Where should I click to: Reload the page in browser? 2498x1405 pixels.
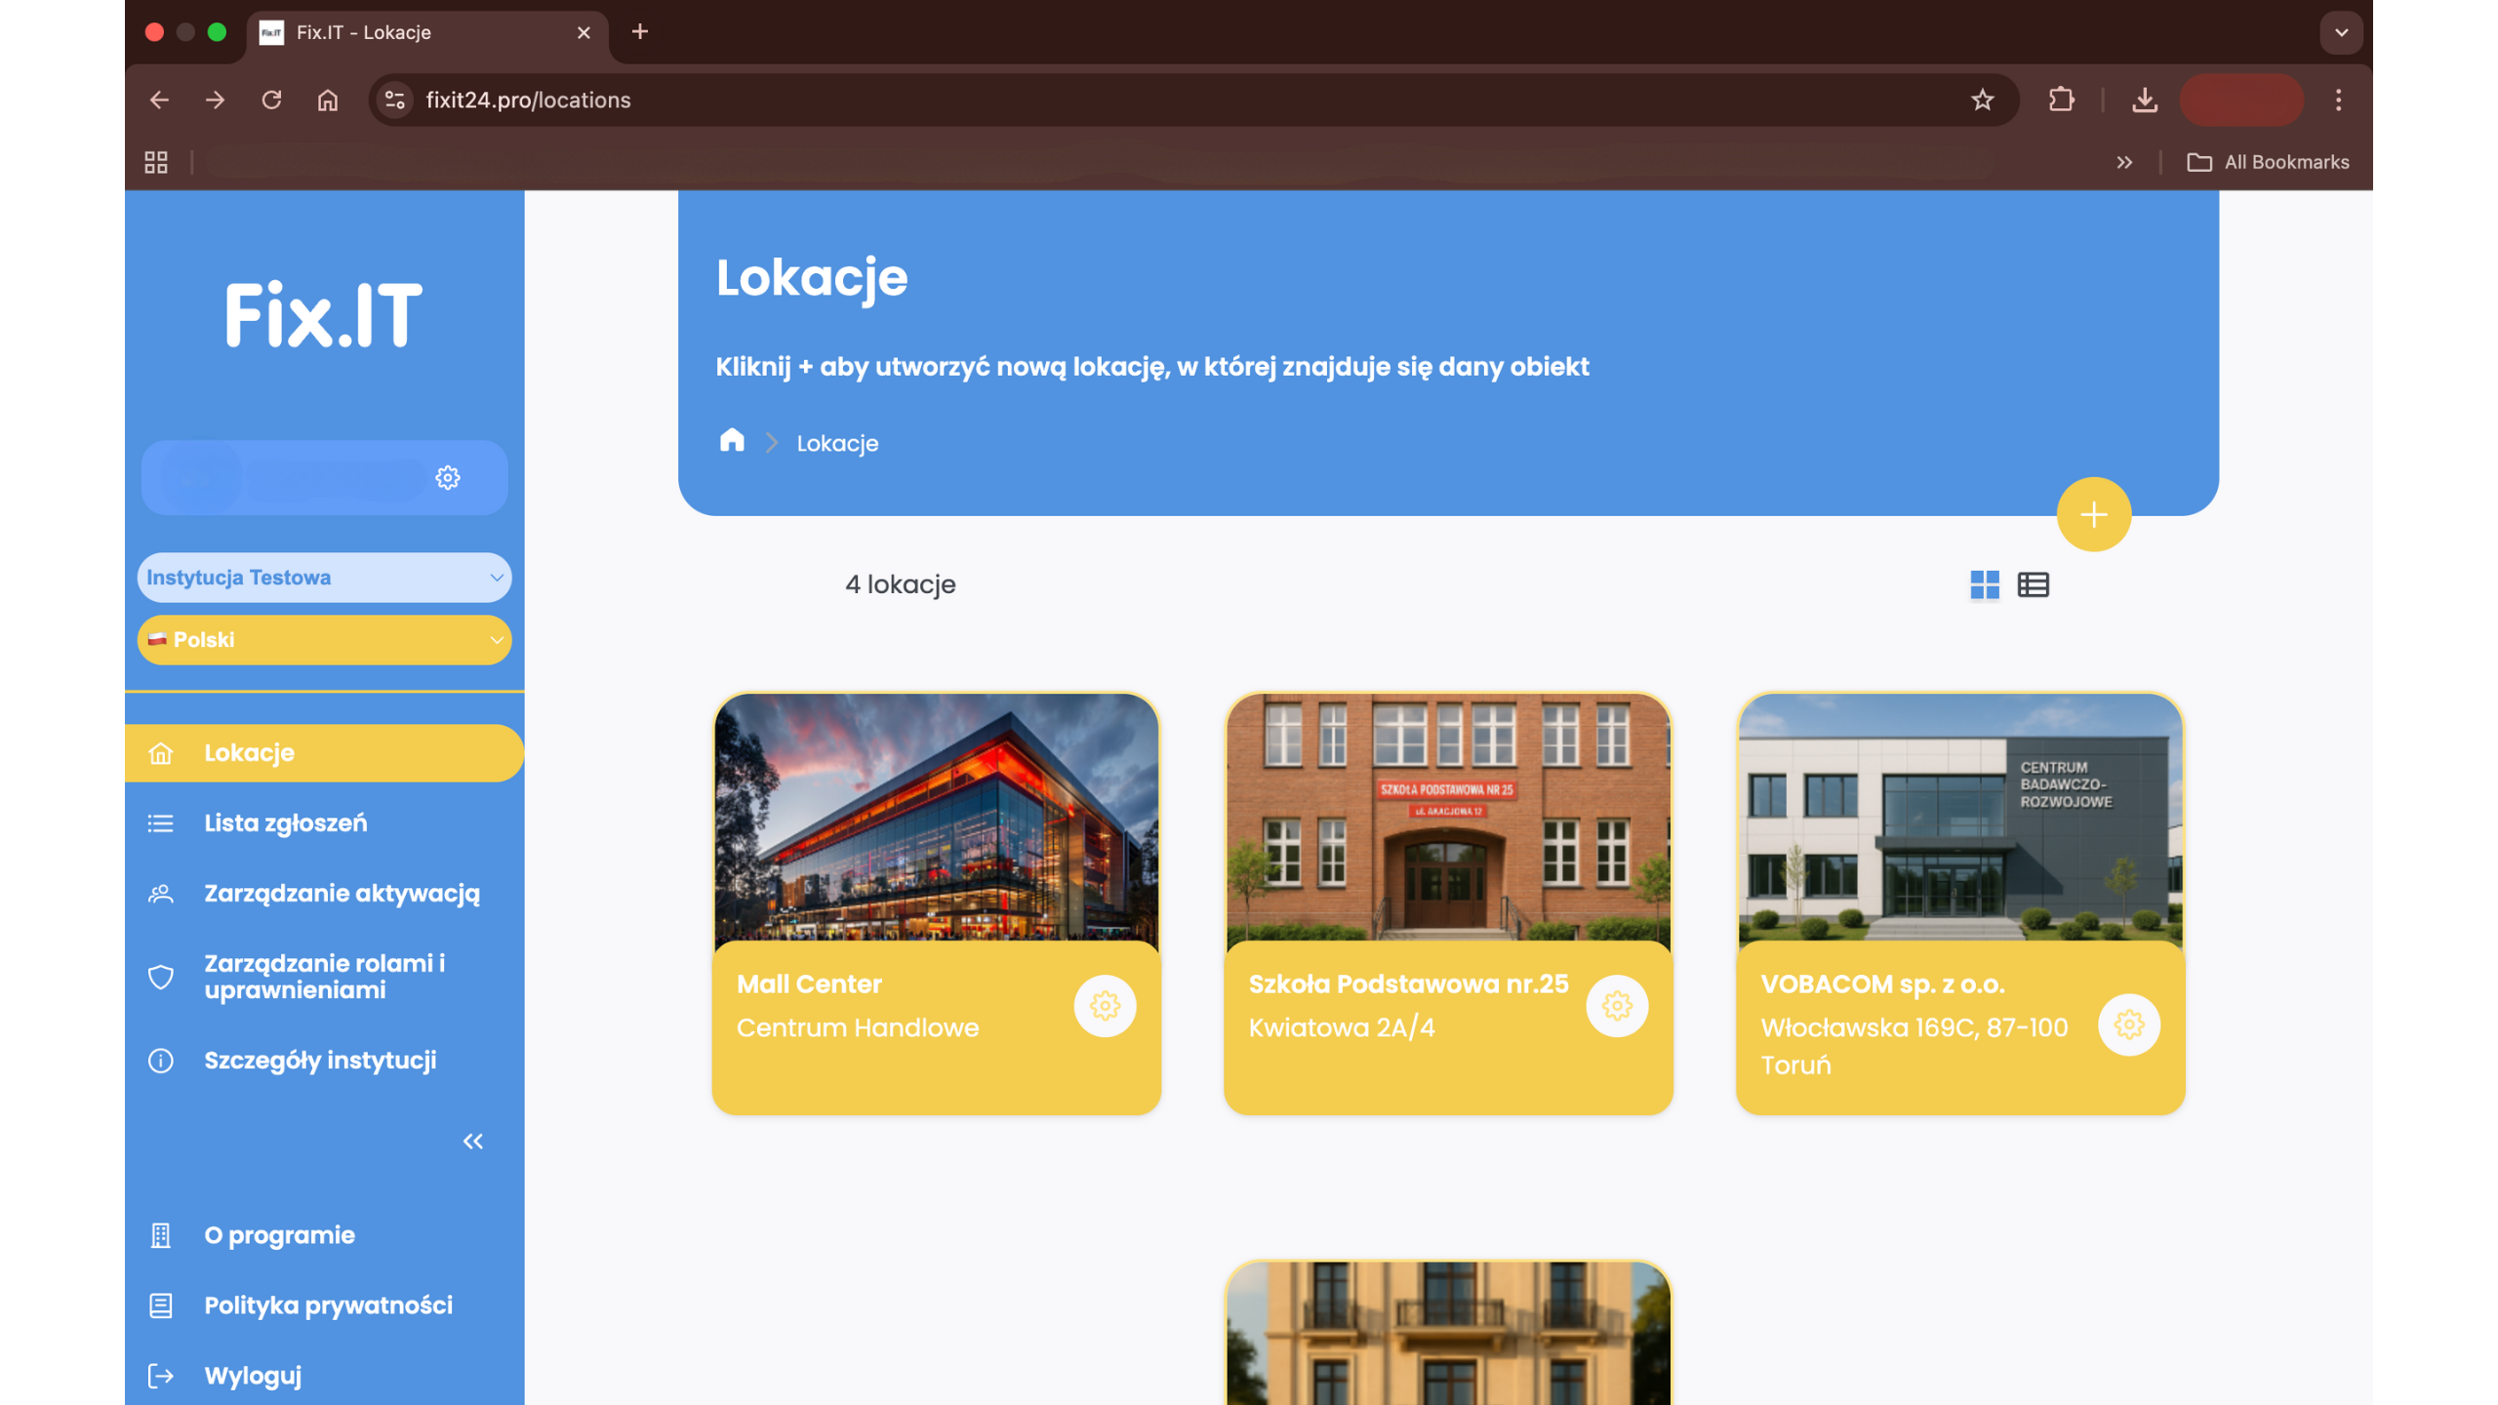[x=271, y=100]
